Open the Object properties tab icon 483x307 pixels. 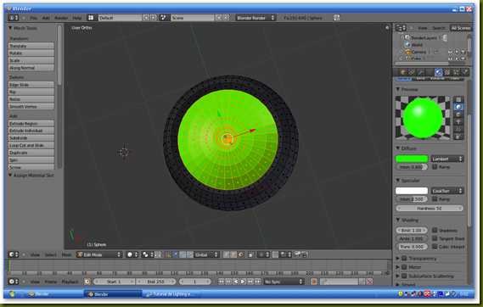[x=402, y=72]
